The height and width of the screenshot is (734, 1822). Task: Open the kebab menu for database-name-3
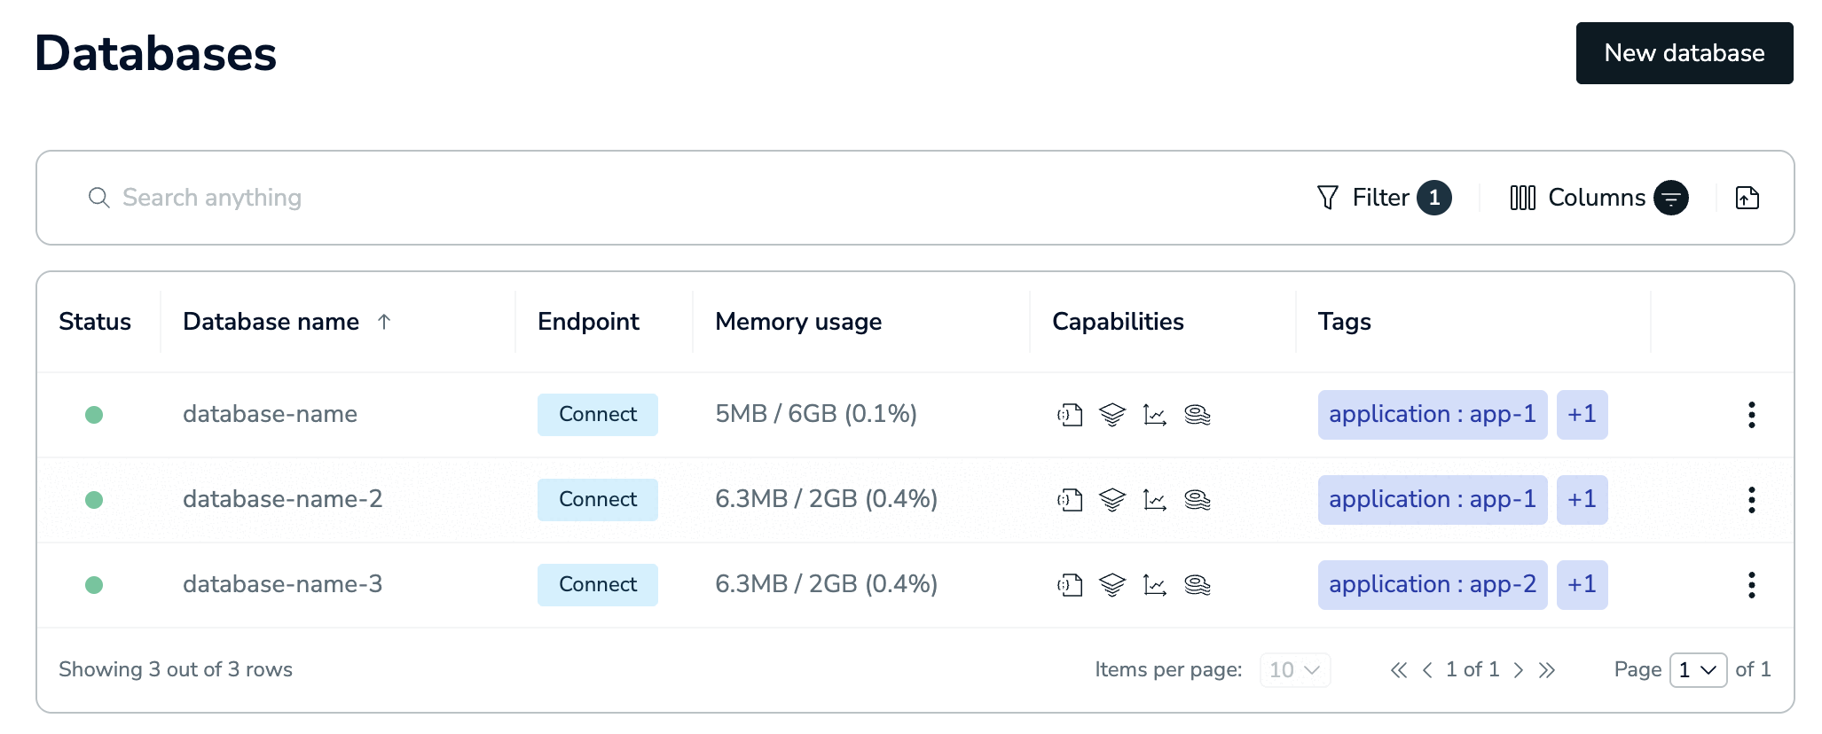(1751, 585)
